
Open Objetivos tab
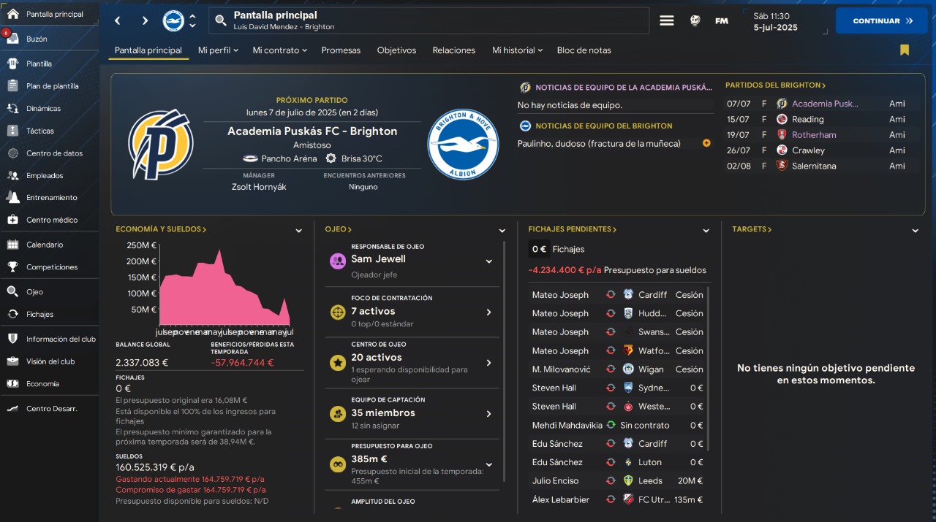pos(396,50)
